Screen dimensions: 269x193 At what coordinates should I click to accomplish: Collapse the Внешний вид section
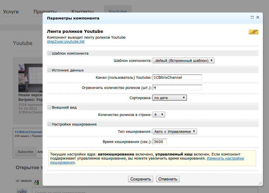(x=49, y=107)
